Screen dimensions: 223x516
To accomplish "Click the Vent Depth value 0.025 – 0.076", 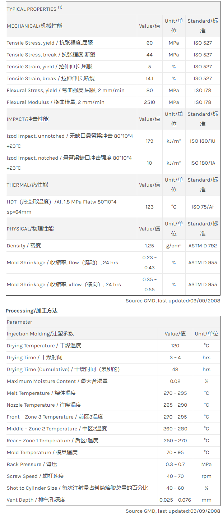I will pos(175,500).
